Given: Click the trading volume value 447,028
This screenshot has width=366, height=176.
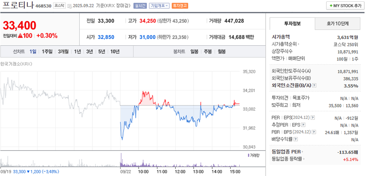Looking at the screenshot, I should [234, 21].
